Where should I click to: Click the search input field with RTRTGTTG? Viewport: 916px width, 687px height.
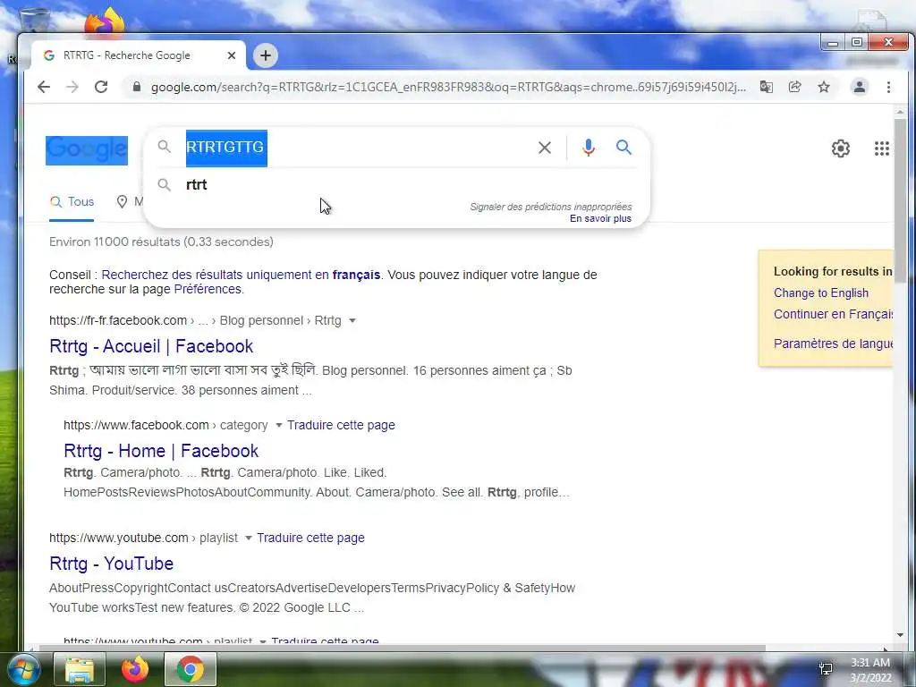[356, 148]
